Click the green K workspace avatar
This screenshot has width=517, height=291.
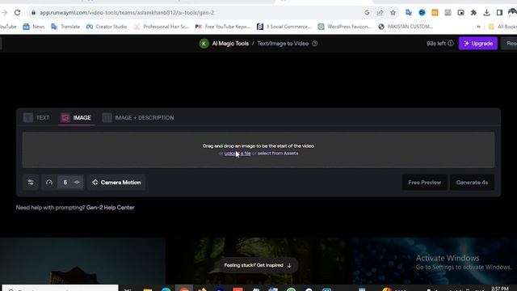[x=204, y=43]
